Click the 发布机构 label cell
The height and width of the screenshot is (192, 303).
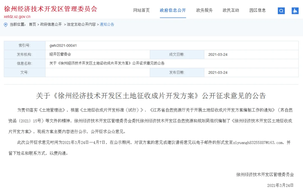point(24,54)
